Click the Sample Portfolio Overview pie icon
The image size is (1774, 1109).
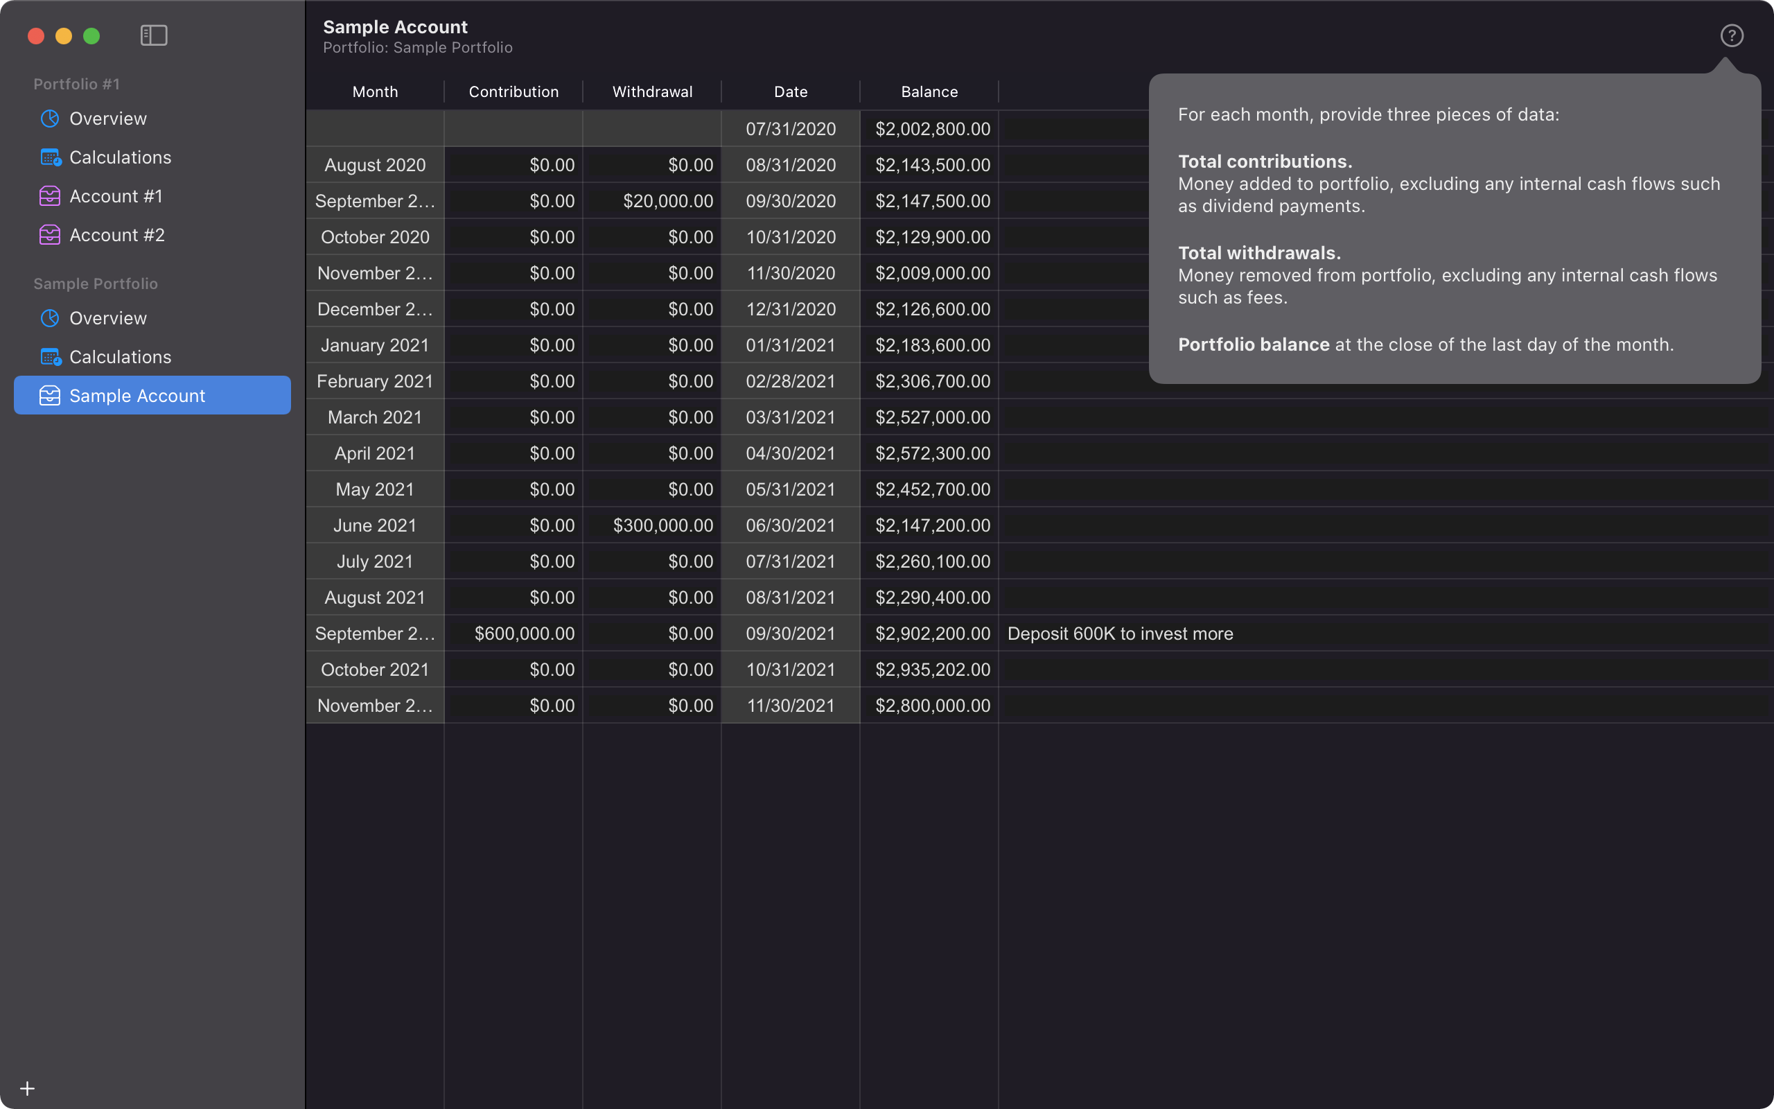pyautogui.click(x=50, y=318)
